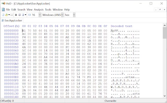Screen dimensions: 167x103
Task: Click the document icon beside File menu
Action: (3, 10)
